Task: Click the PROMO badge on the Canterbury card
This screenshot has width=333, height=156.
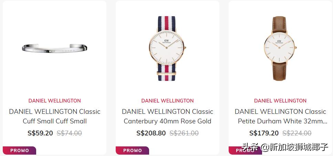Action: (133, 151)
